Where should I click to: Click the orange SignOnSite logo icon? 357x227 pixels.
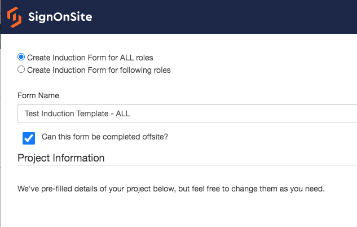tap(14, 17)
